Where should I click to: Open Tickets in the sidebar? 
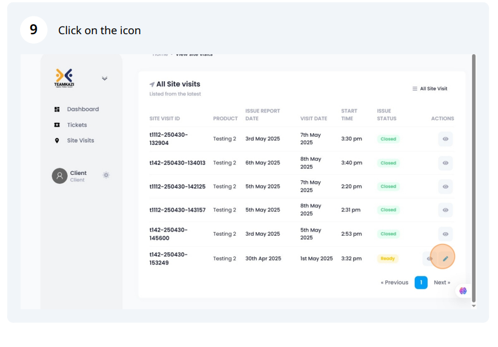click(77, 125)
